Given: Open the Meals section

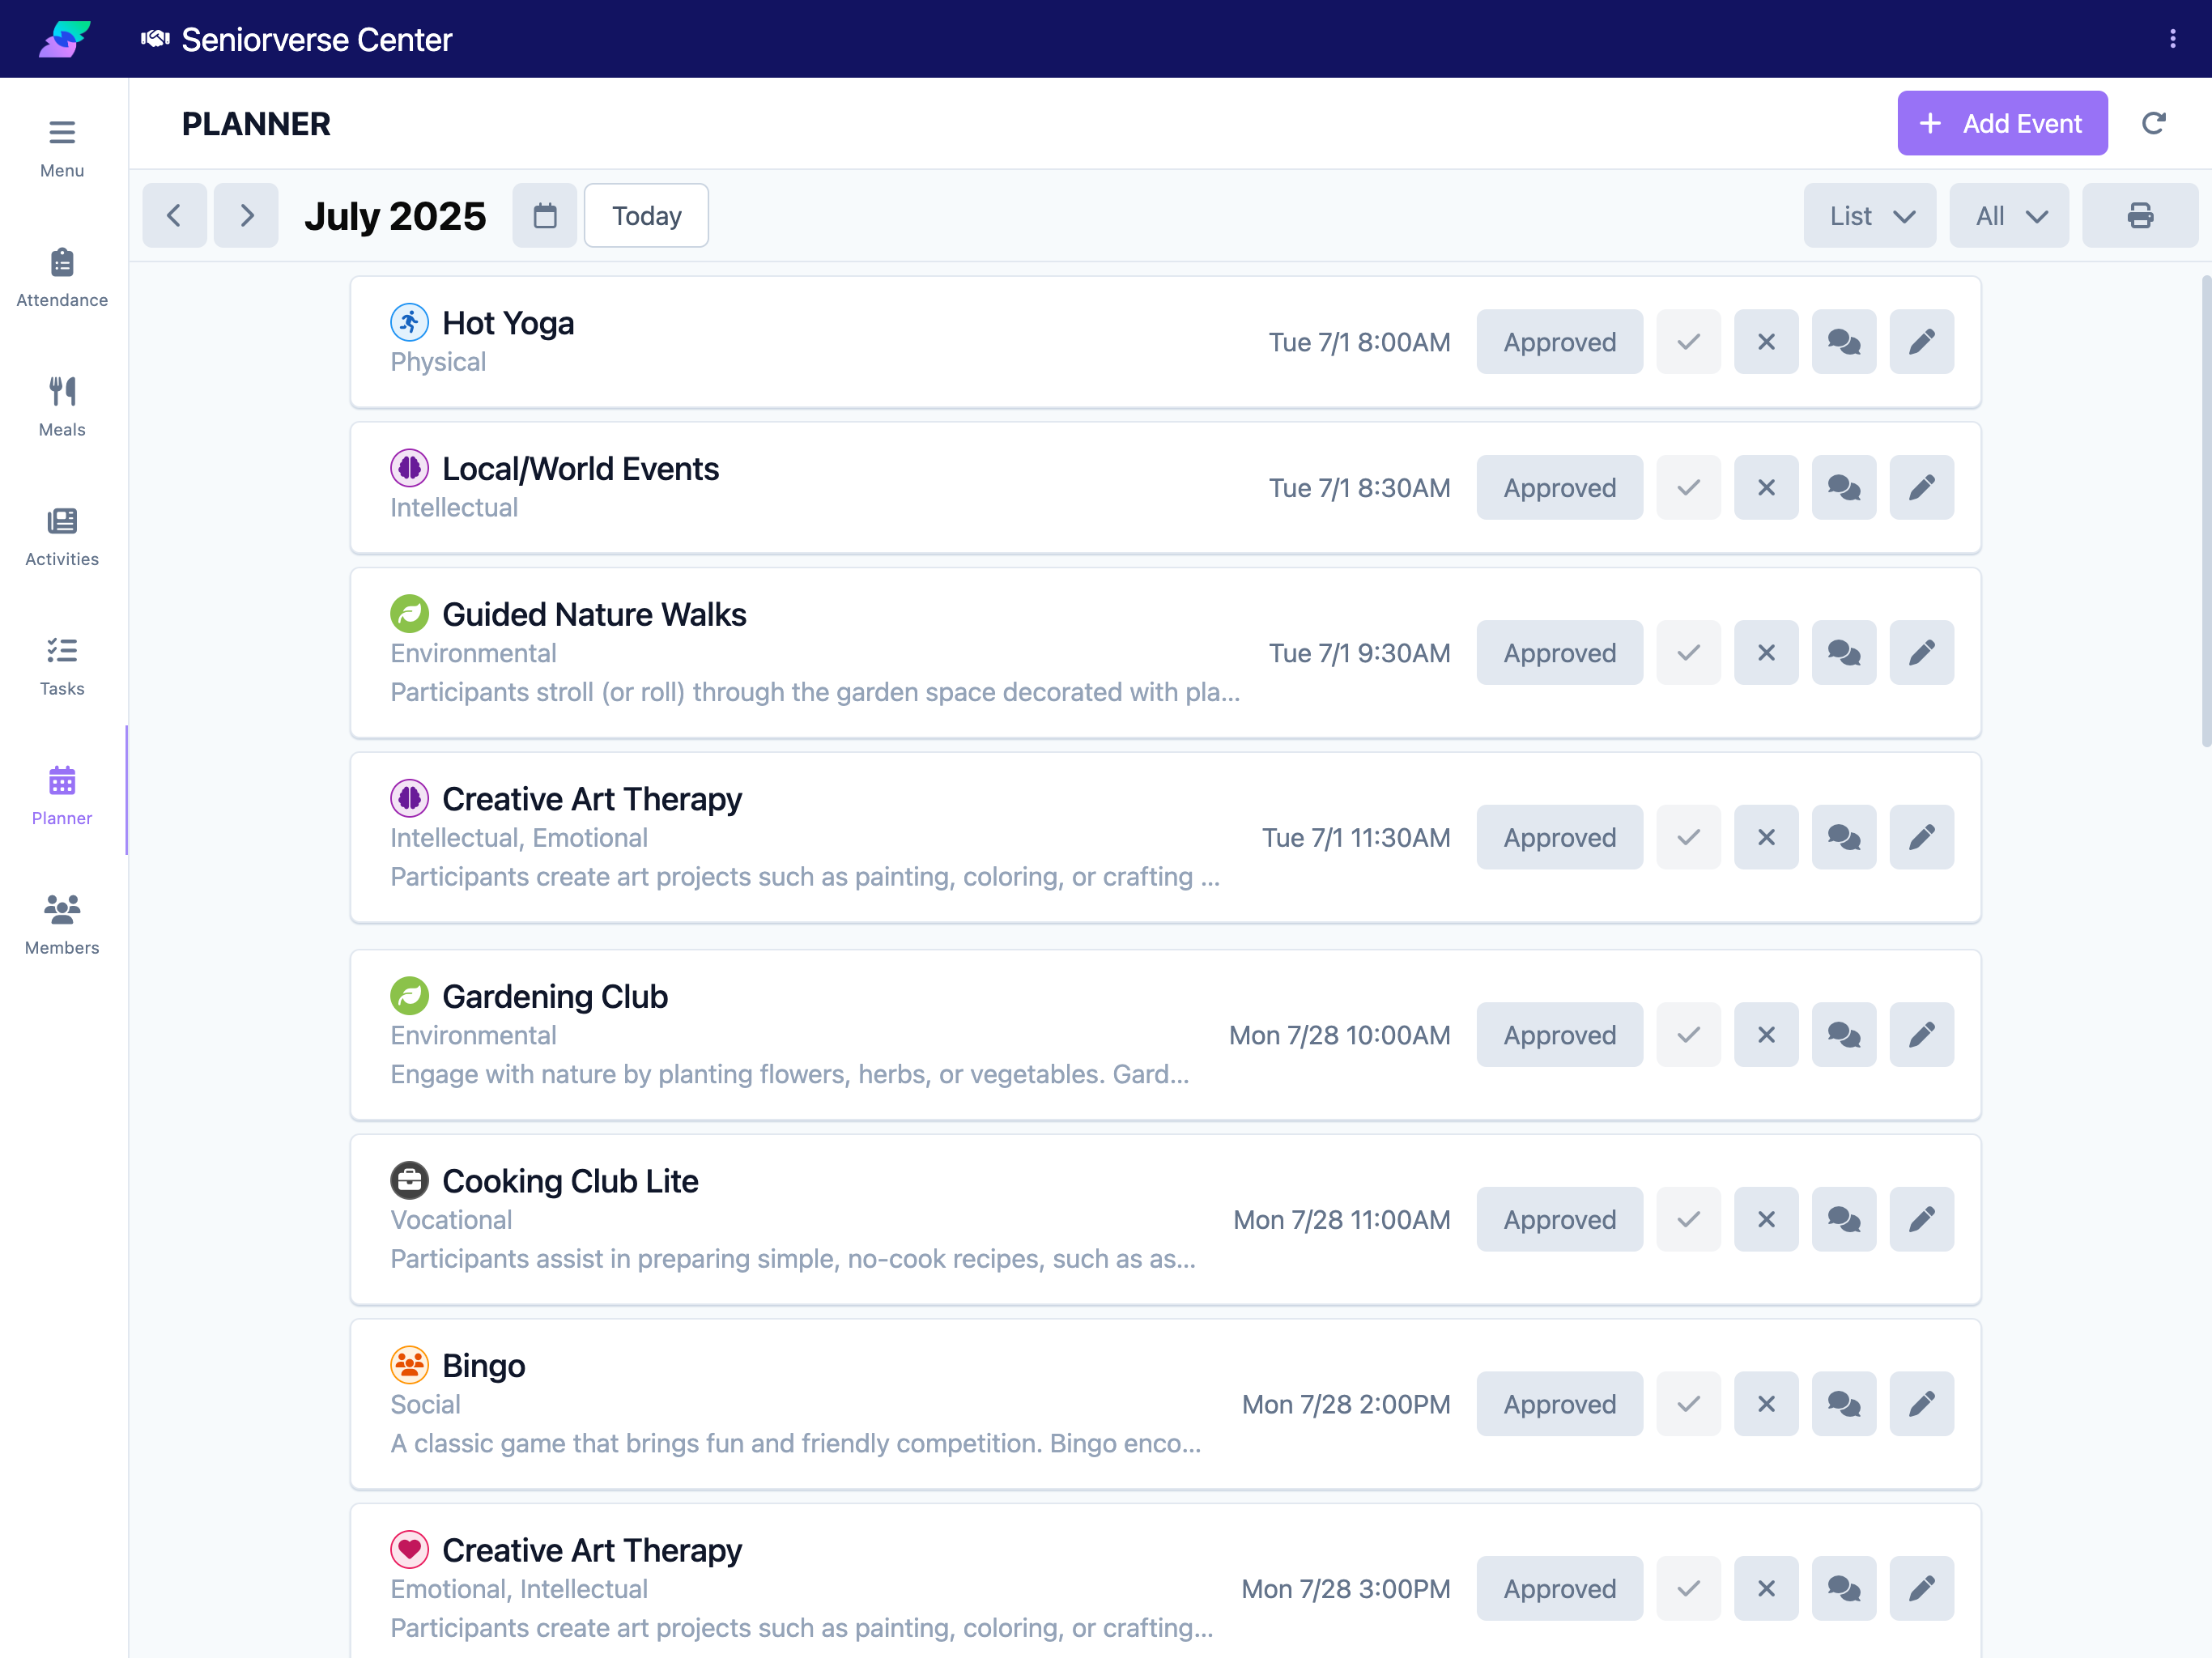Looking at the screenshot, I should (x=62, y=407).
